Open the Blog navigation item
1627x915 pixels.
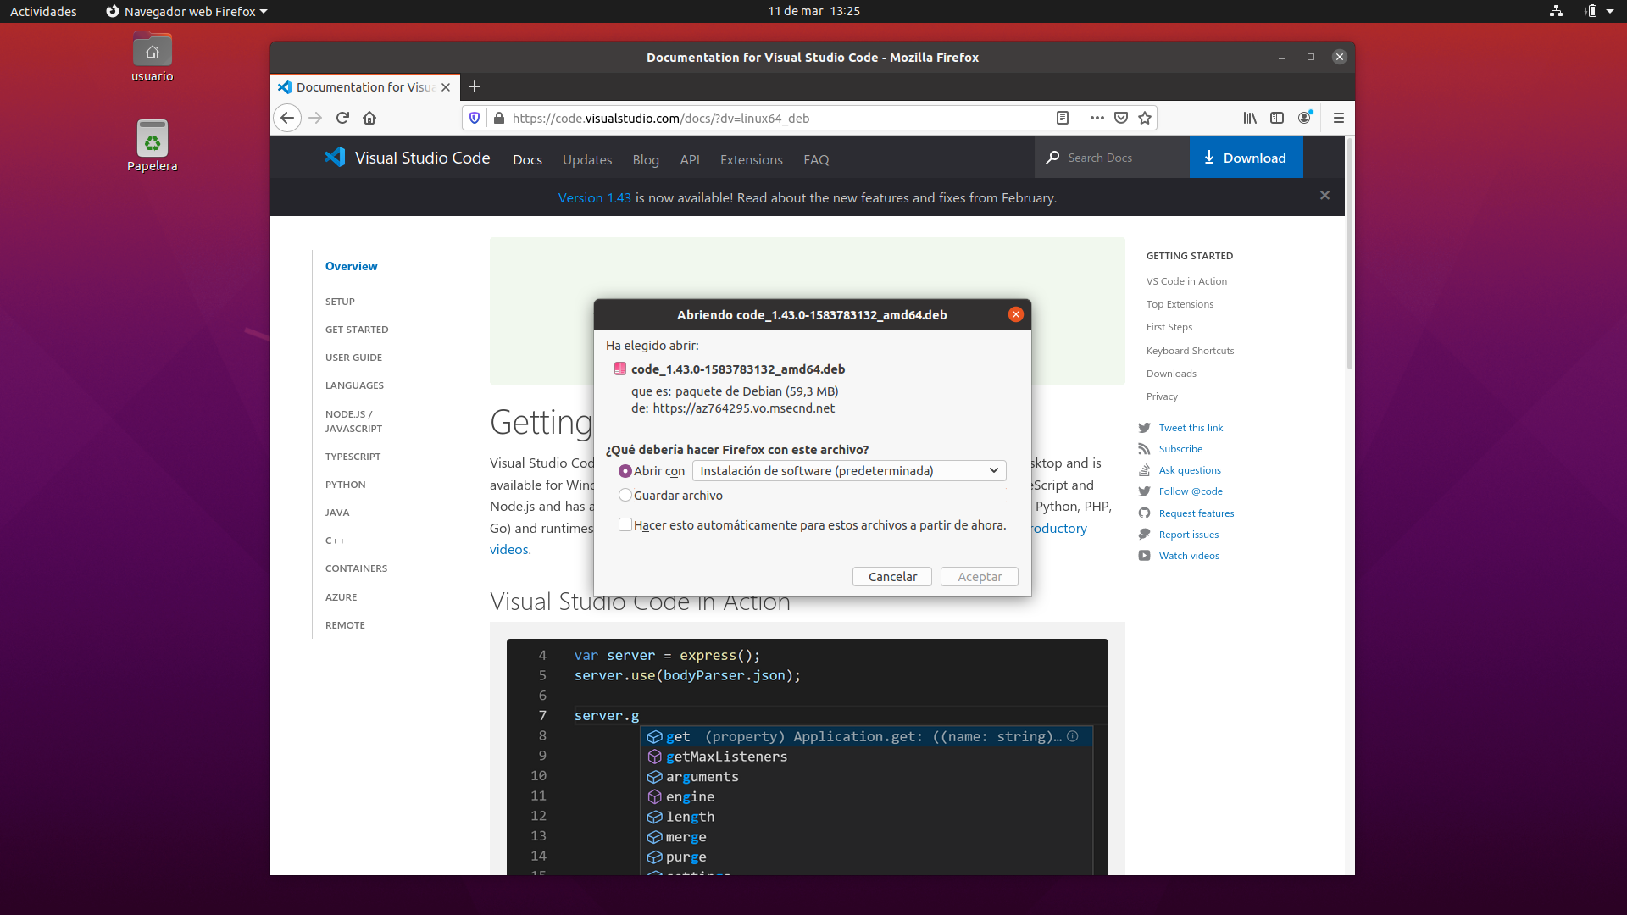[646, 159]
